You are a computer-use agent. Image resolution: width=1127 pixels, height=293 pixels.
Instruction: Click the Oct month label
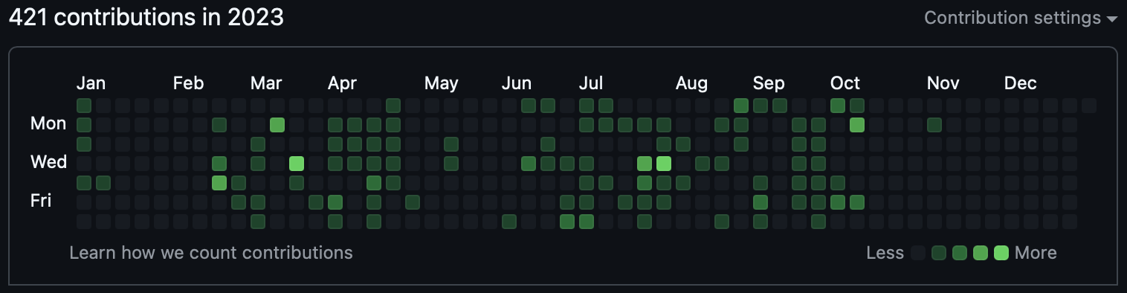[845, 83]
